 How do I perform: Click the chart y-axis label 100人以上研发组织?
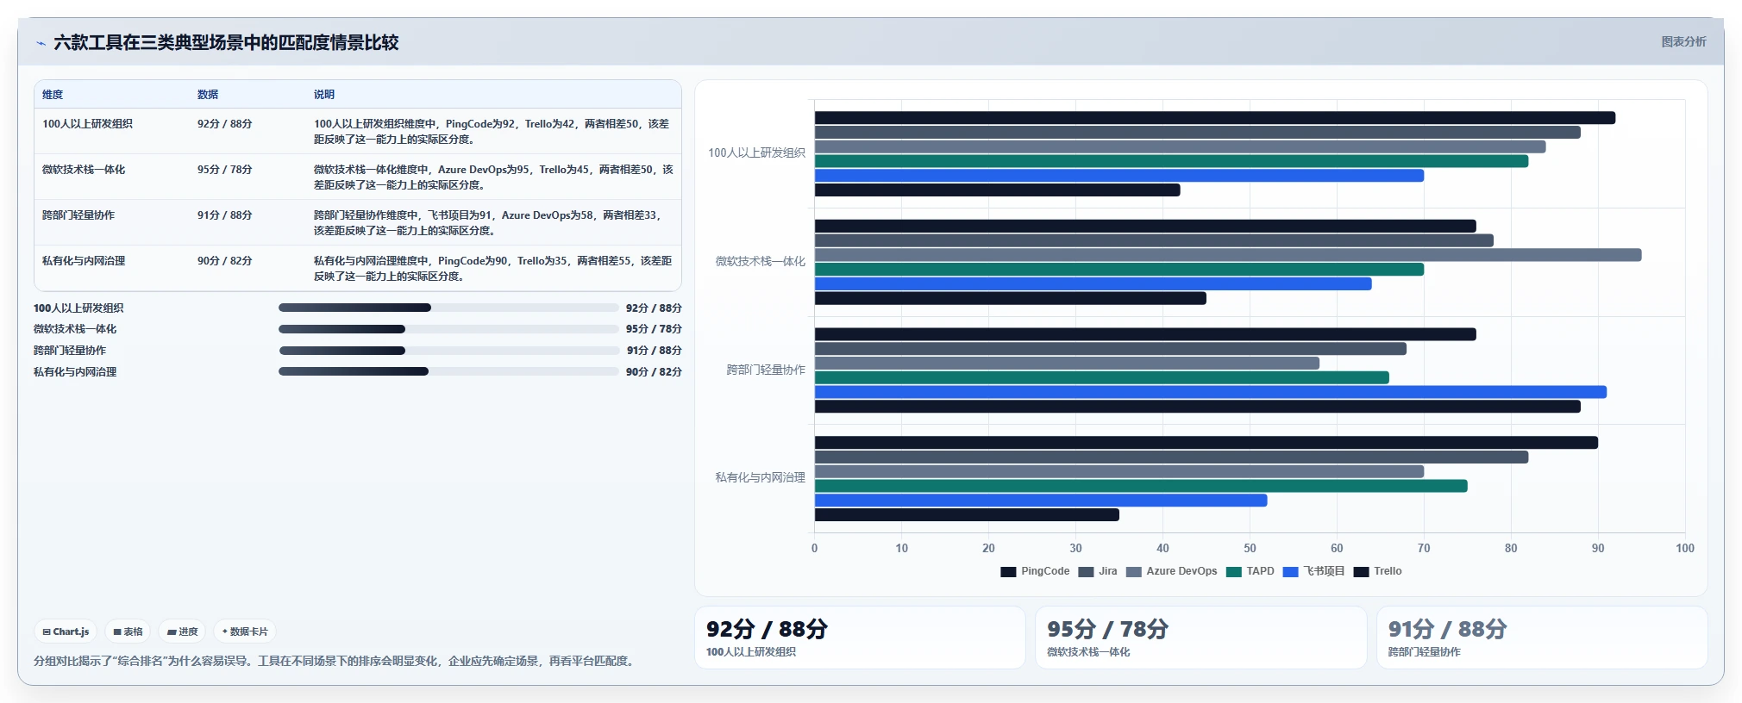[756, 153]
